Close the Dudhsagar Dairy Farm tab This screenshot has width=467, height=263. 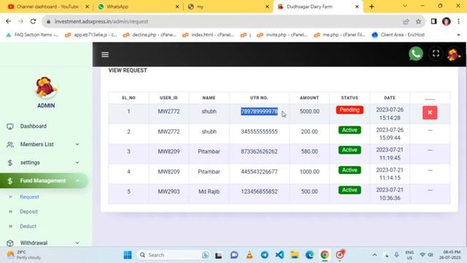[x=357, y=7]
